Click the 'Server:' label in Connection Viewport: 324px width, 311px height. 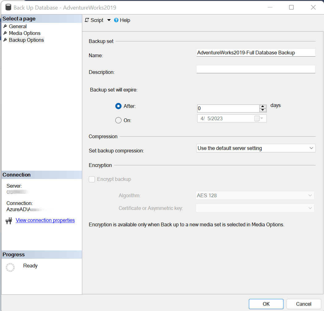click(14, 186)
